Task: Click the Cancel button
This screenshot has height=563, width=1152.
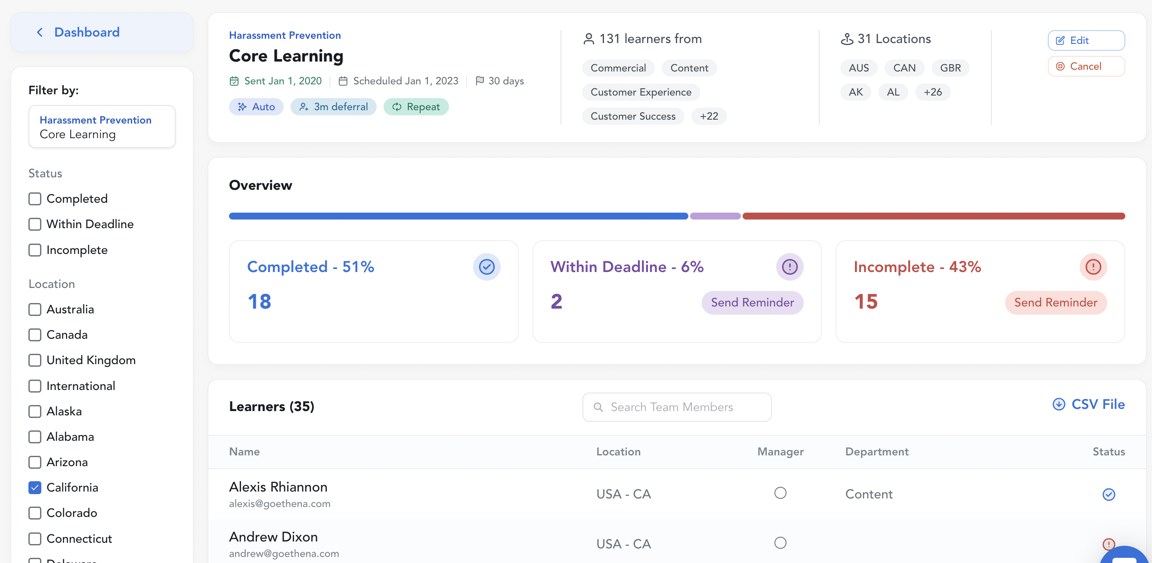Action: (x=1086, y=67)
